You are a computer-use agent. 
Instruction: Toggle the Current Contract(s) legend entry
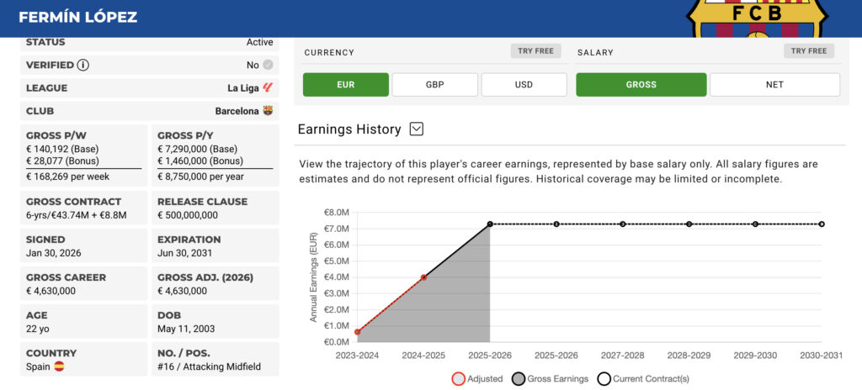pyautogui.click(x=643, y=379)
